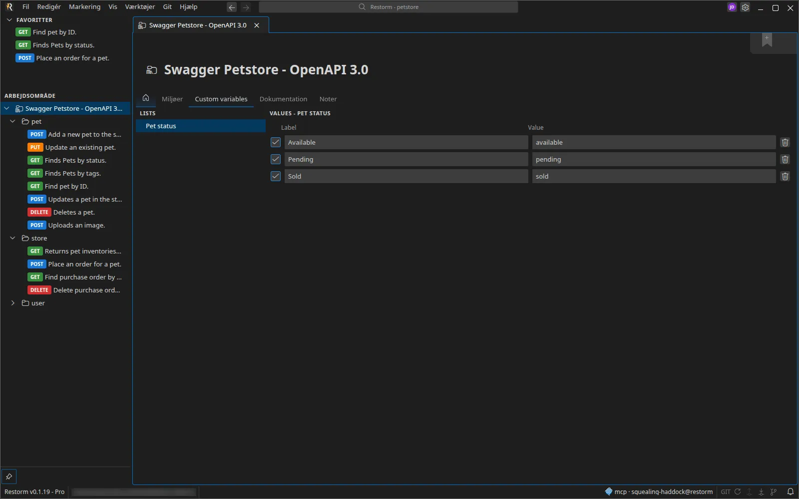Click the MCP icon in the status bar

point(608,492)
